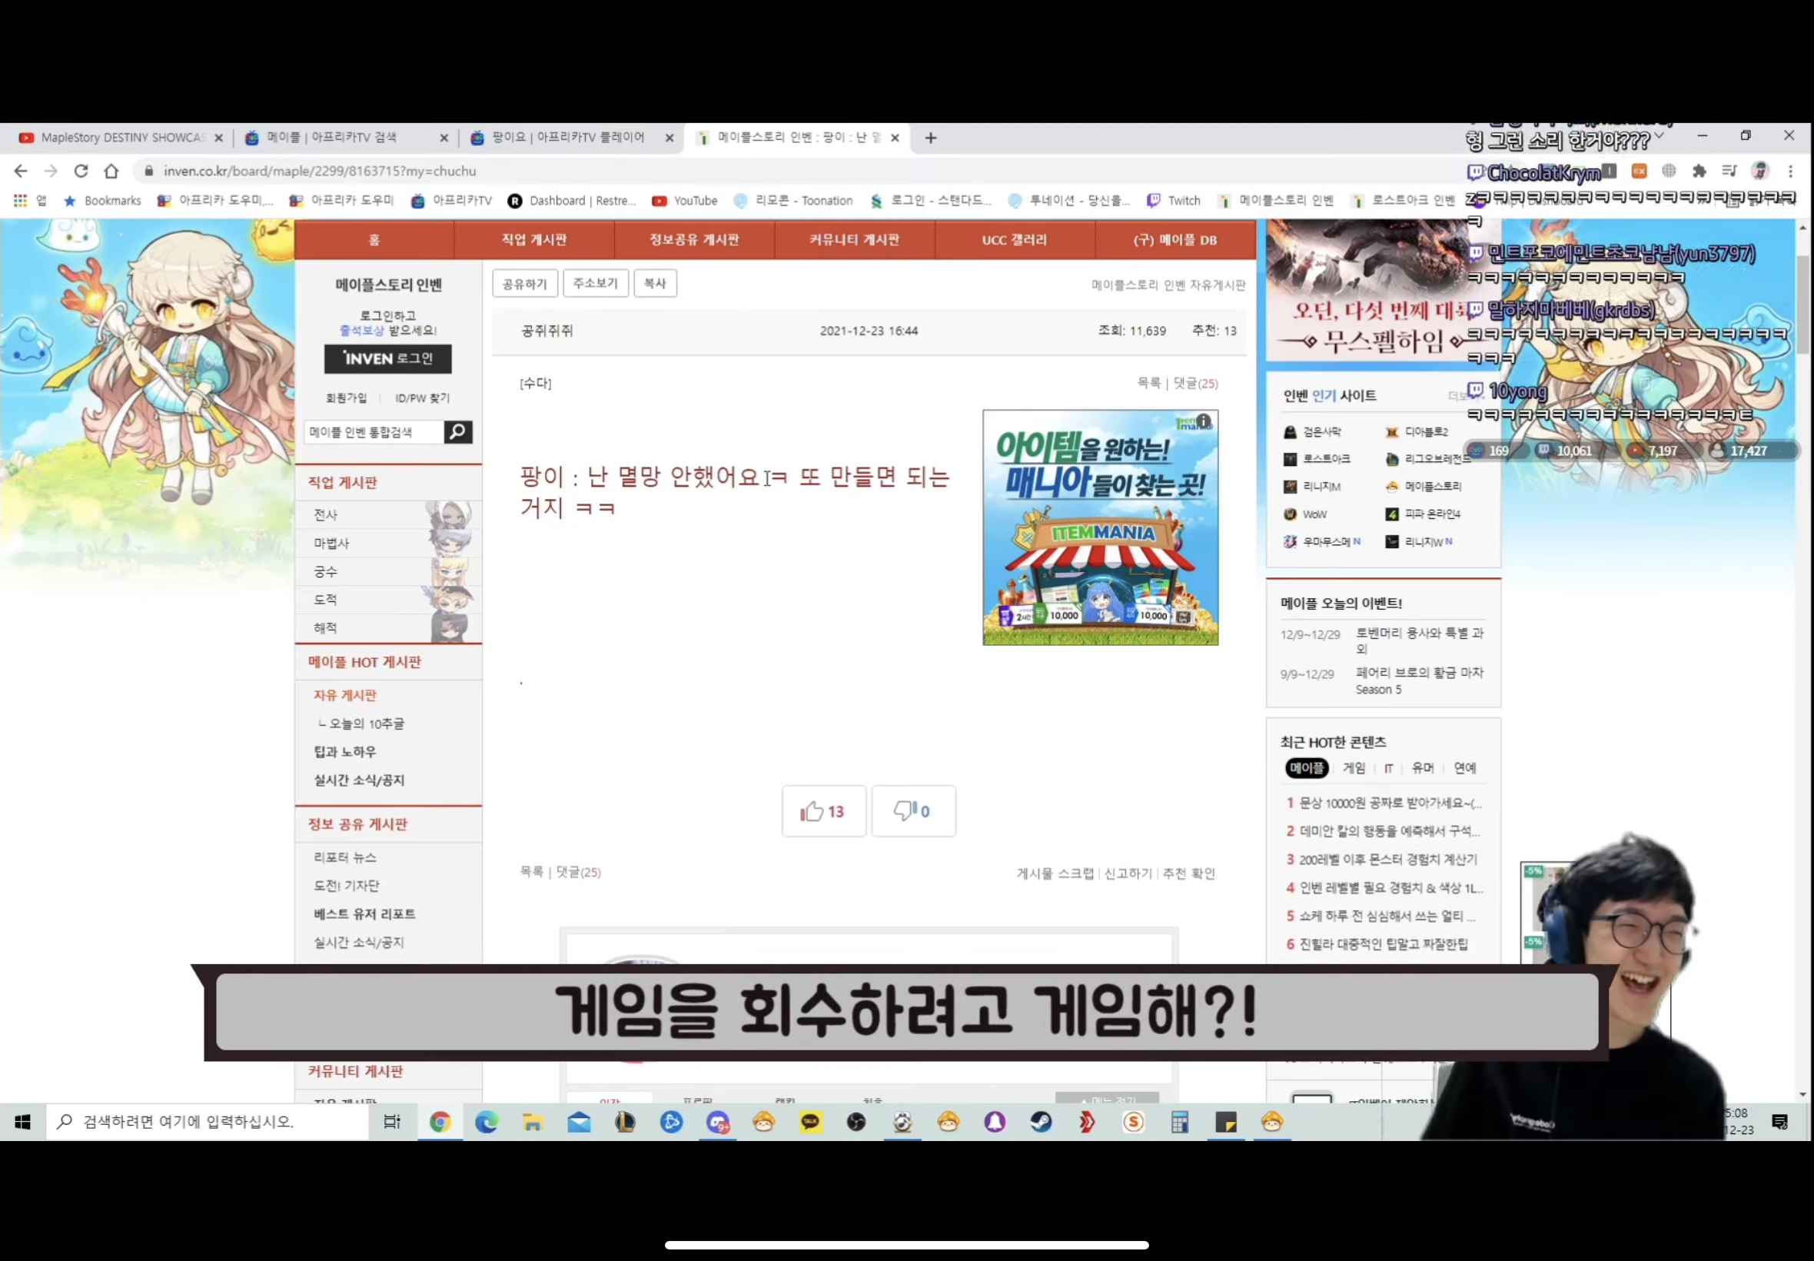
Task: Click the magnifier search button on Inven sidebar
Action: coord(458,431)
